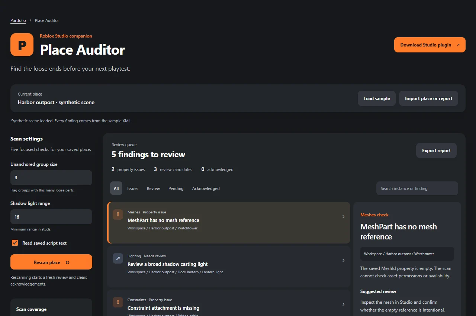Expand the MeshPart has no mesh reference row chevron
Screen dimensions: 476x316
click(x=343, y=216)
